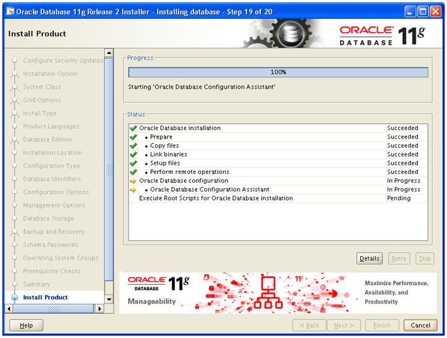
Task: Open the Details button
Action: point(369,258)
